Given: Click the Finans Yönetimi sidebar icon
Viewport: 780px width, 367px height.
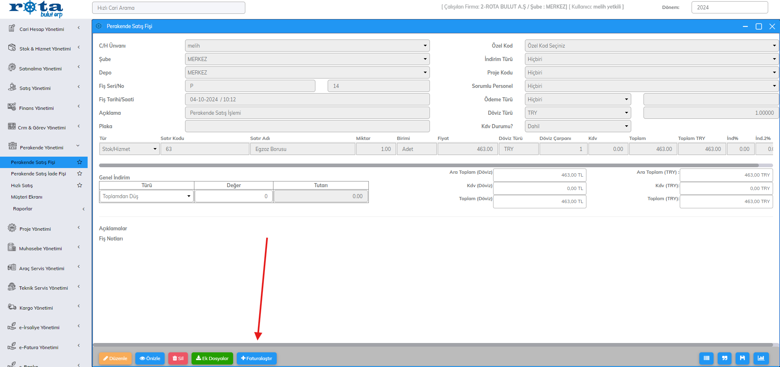Looking at the screenshot, I should pyautogui.click(x=12, y=107).
